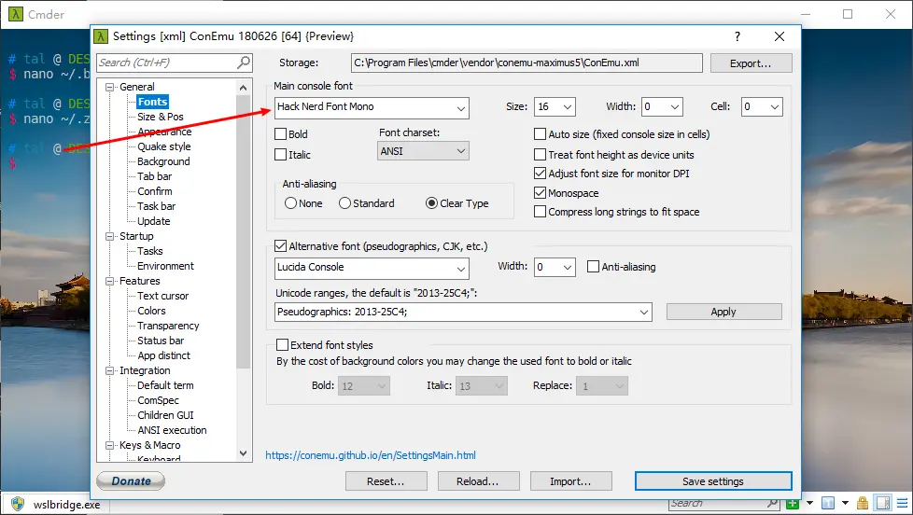The width and height of the screenshot is (913, 515).
Task: Check Extend font styles
Action: pos(283,345)
